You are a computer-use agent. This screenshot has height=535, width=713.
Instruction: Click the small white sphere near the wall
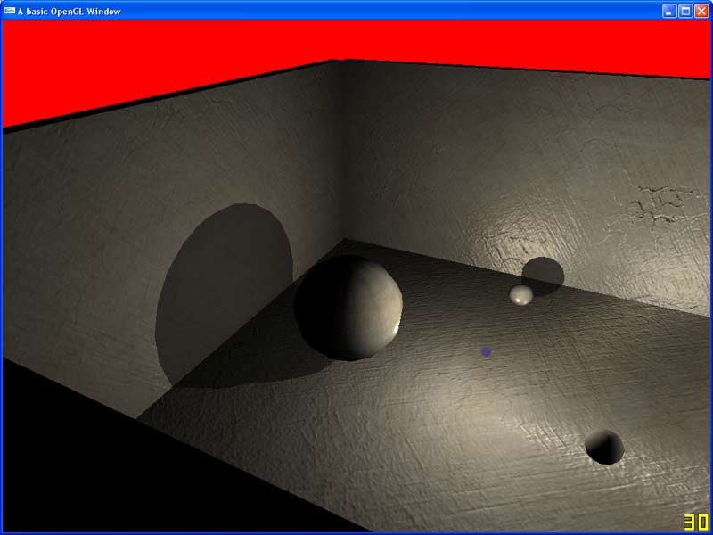click(x=521, y=295)
